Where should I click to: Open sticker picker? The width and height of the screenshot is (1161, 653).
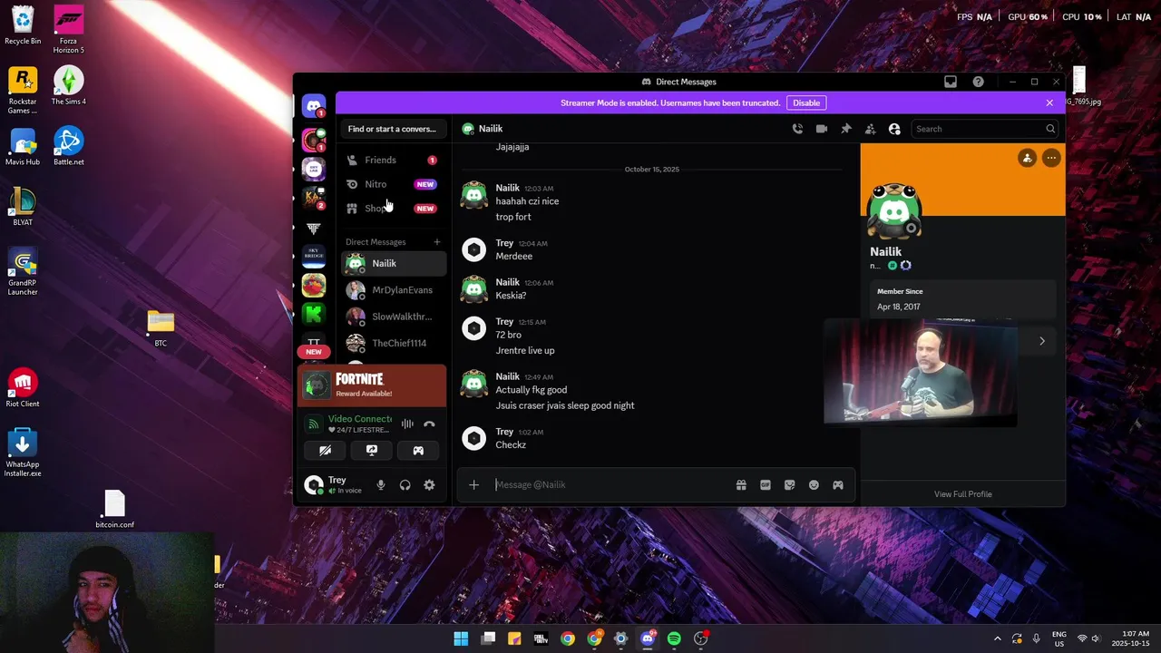point(790,485)
